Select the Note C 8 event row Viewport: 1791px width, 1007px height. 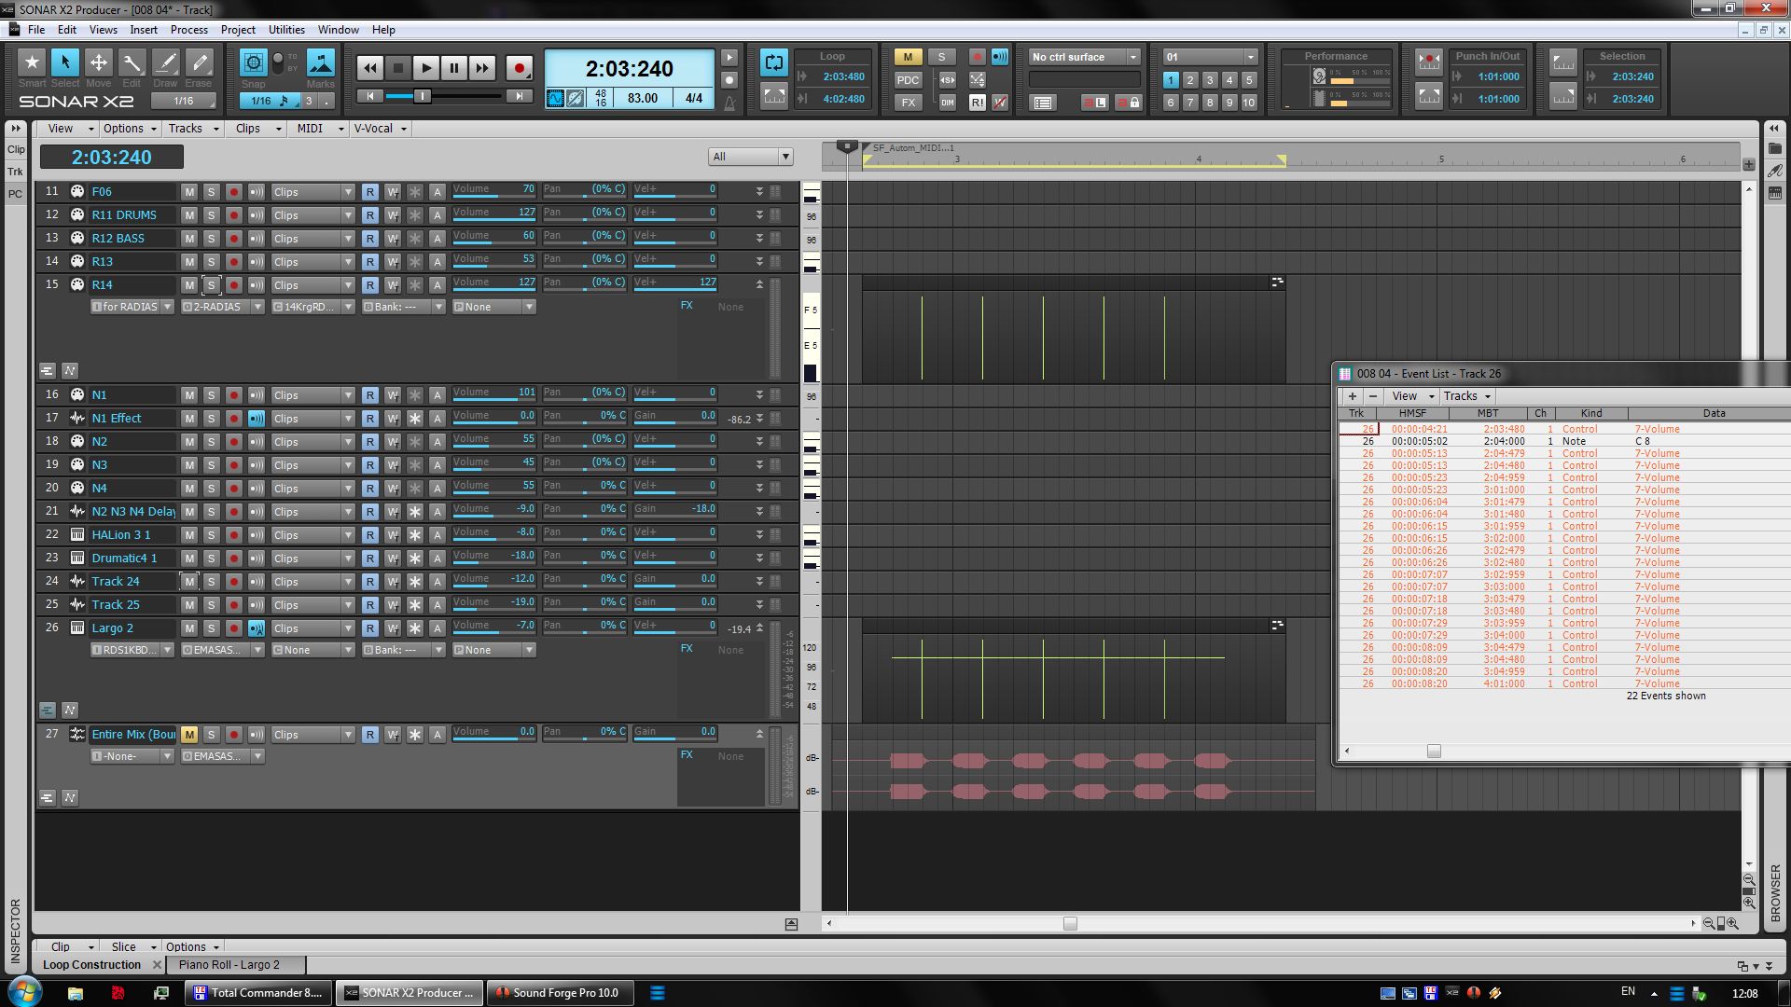point(1564,442)
